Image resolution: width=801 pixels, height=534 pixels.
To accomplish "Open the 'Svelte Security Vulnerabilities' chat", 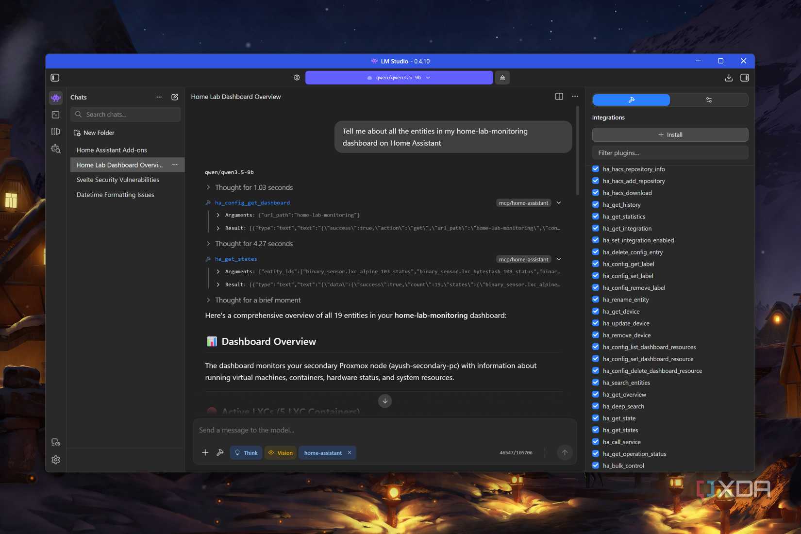I will pyautogui.click(x=118, y=180).
